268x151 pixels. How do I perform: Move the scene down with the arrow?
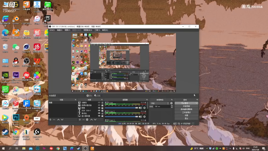click(62, 120)
